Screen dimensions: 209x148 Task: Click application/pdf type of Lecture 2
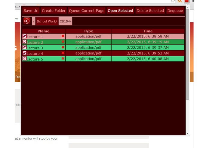tap(88, 42)
